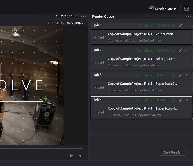This screenshot has height=166, width=193.
Task: Click the video preview image in the viewer
Action: tap(32, 86)
